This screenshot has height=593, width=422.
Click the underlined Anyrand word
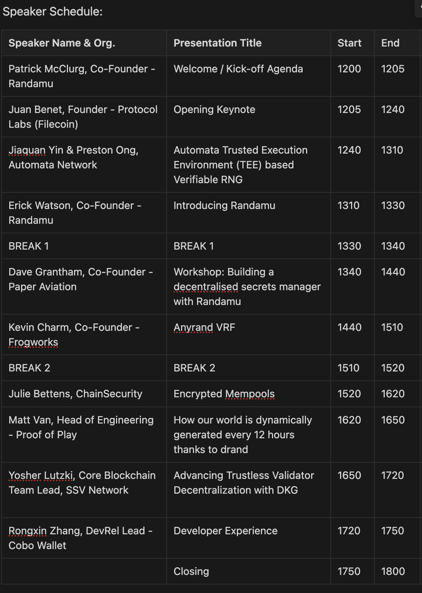pyautogui.click(x=193, y=327)
